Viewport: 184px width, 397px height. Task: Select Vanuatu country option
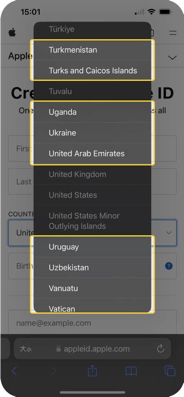tap(93, 288)
